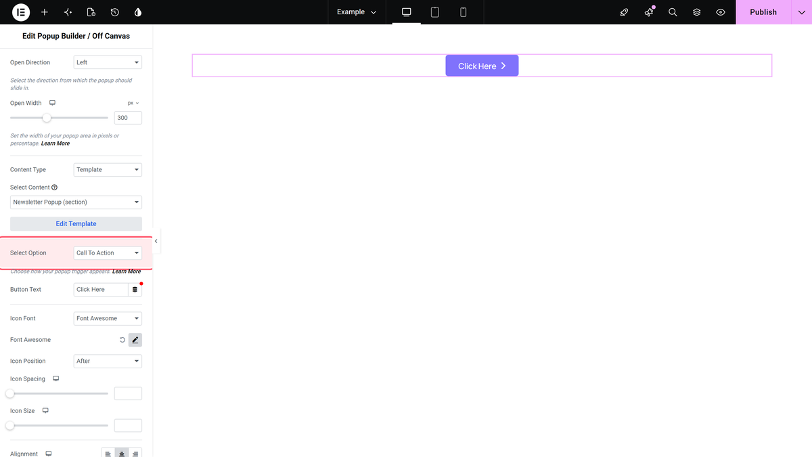Viewport: 812px width, 457px height.
Task: Open the Open Direction dropdown
Action: pos(108,62)
